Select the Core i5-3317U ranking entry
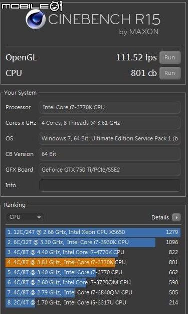Viewport: 188px width, 314px height. [x=93, y=302]
